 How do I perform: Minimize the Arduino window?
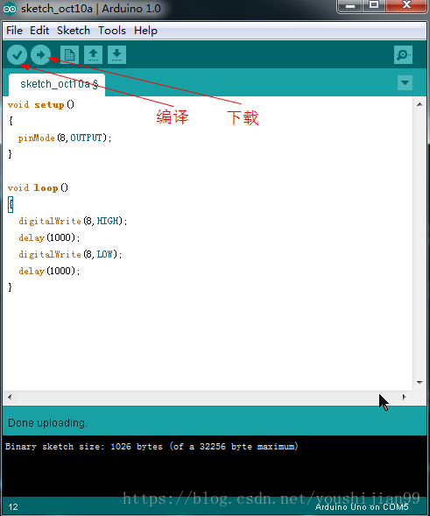point(350,6)
